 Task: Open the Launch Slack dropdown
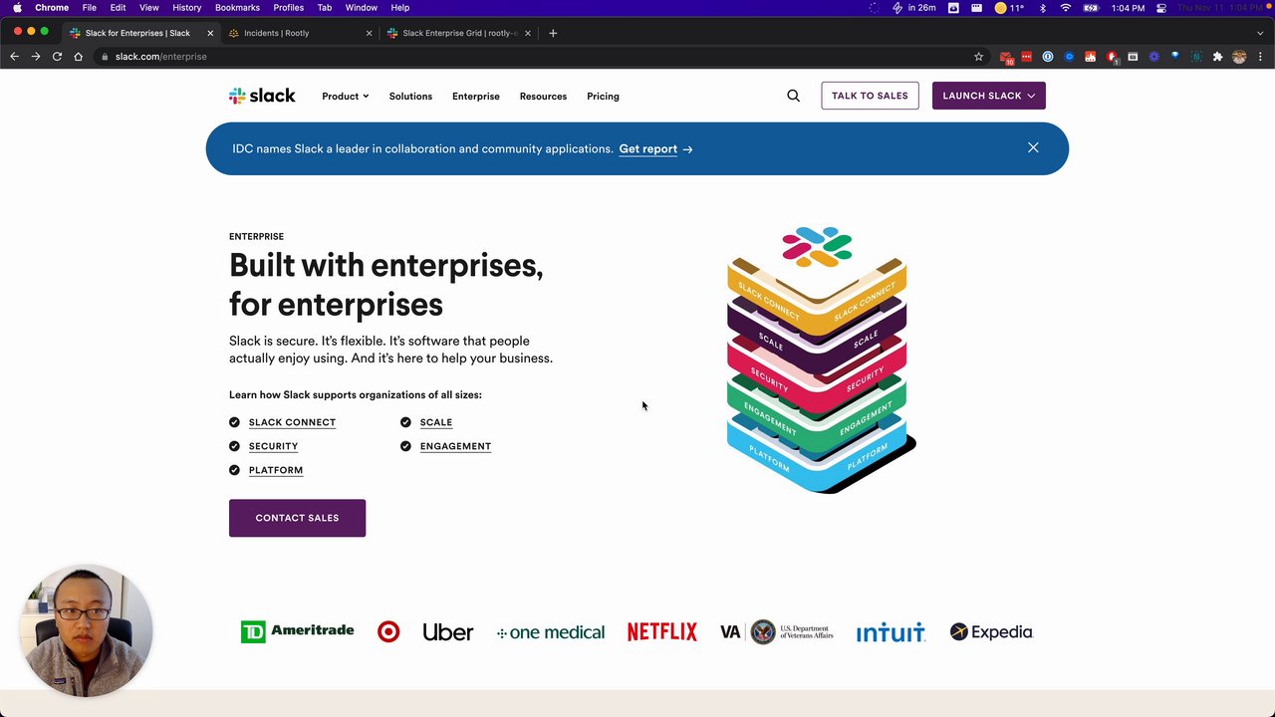pyautogui.click(x=988, y=96)
